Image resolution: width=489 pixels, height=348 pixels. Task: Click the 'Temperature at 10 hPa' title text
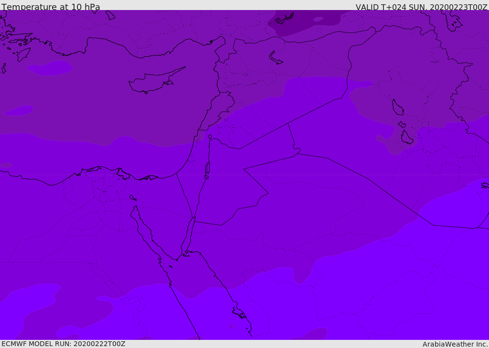tap(51, 7)
